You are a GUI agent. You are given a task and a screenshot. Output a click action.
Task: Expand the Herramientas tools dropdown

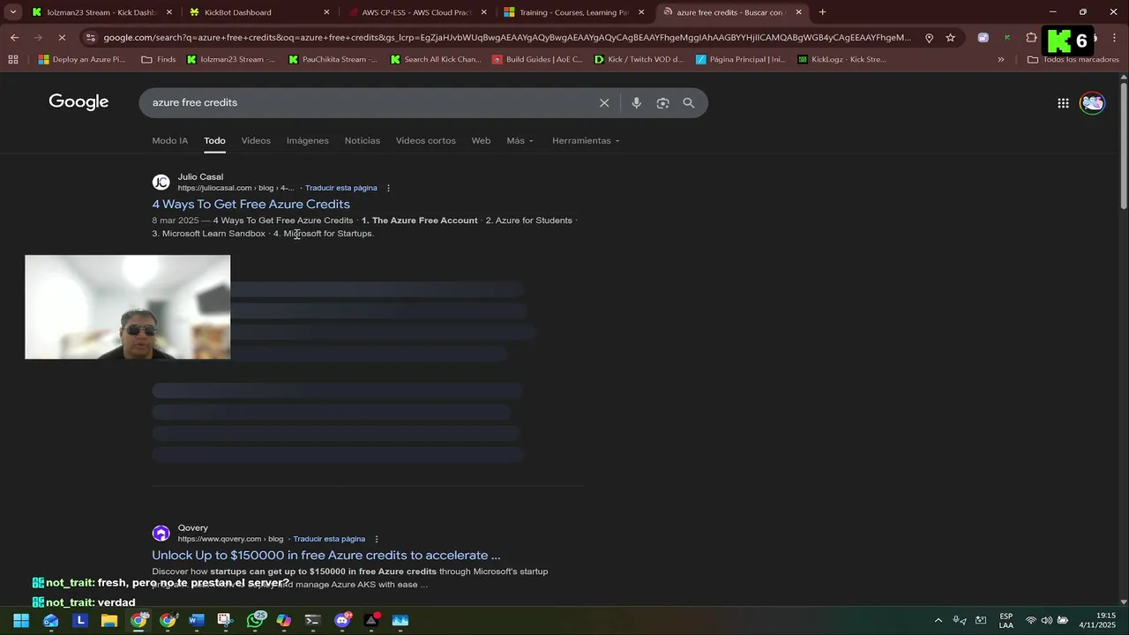pyautogui.click(x=586, y=141)
